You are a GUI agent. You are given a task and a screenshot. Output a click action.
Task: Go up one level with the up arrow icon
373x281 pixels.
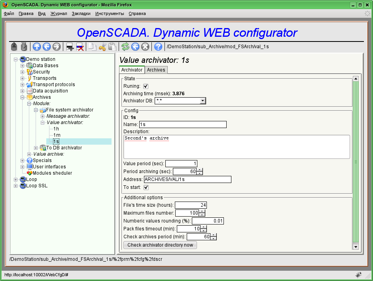coord(37,47)
